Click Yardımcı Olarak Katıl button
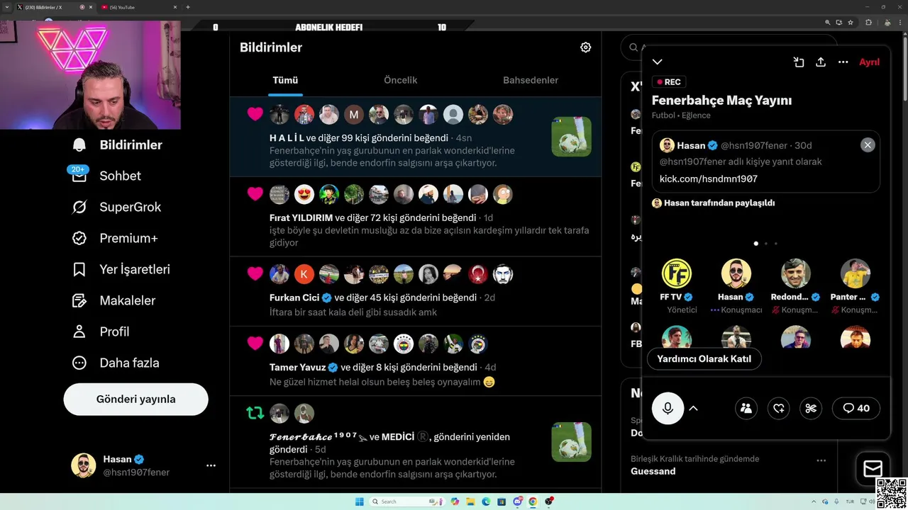The image size is (908, 510). coord(704,358)
